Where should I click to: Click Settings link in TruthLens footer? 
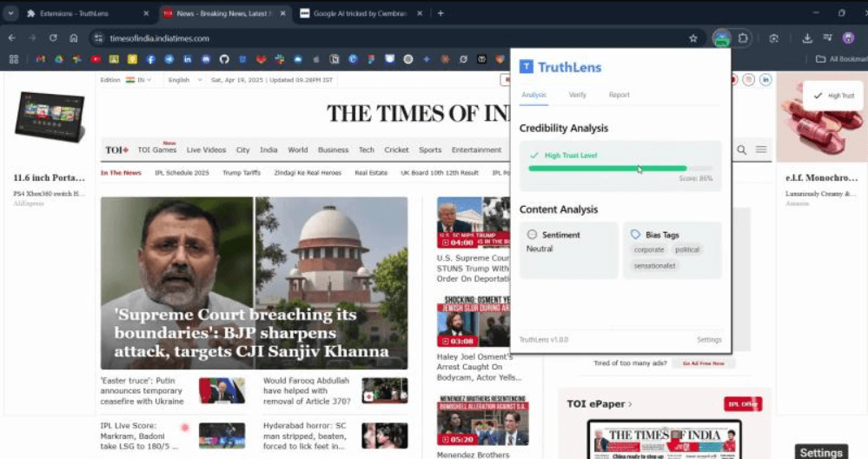click(x=708, y=340)
